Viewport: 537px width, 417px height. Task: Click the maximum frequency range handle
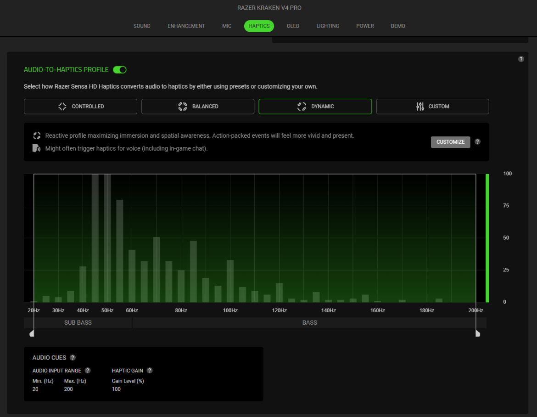pyautogui.click(x=477, y=333)
